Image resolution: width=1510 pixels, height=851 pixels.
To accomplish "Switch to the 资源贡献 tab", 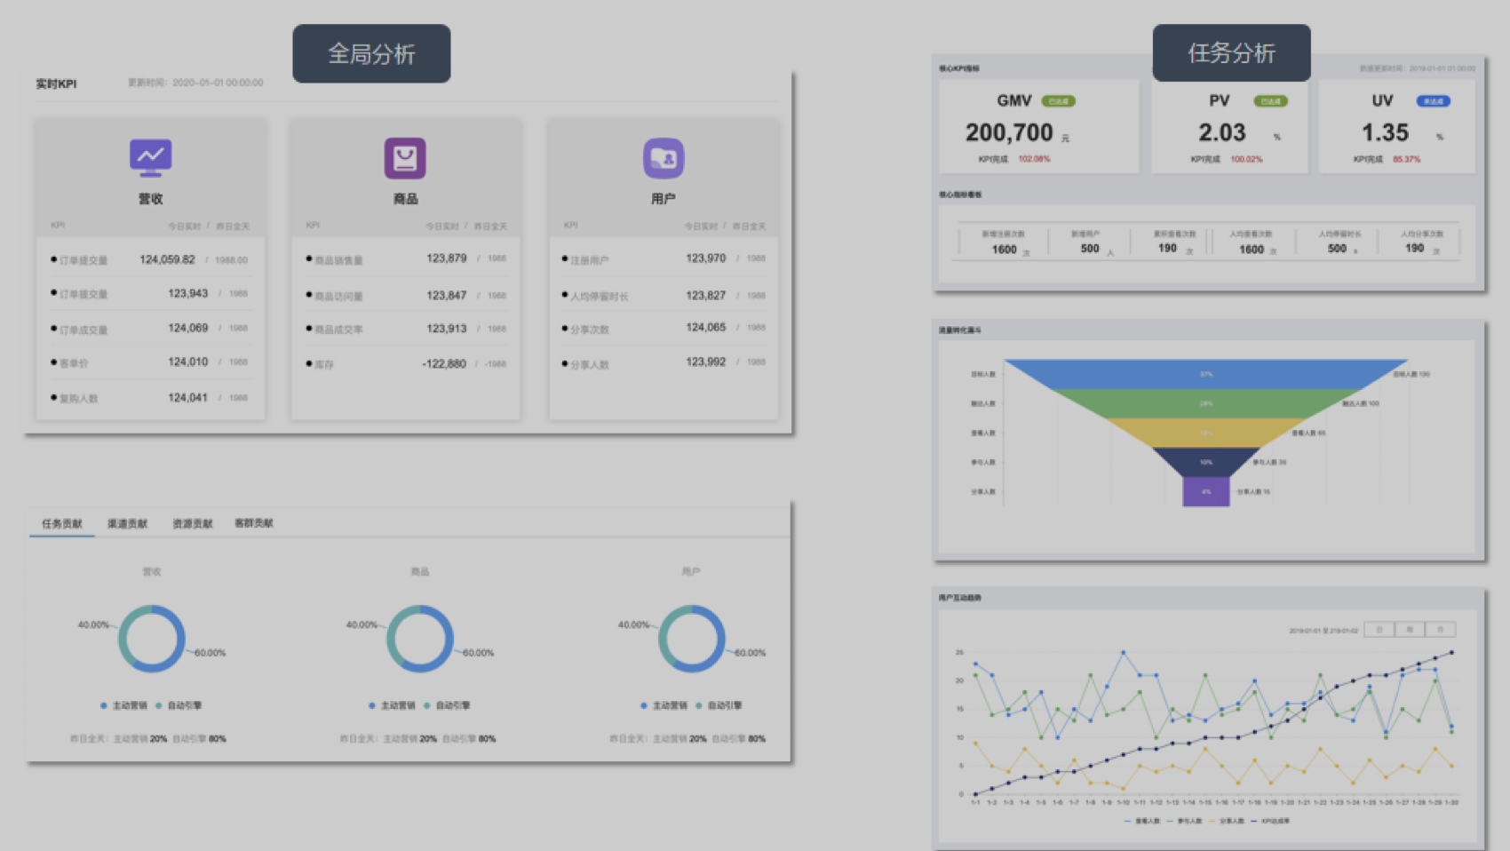I will (192, 523).
